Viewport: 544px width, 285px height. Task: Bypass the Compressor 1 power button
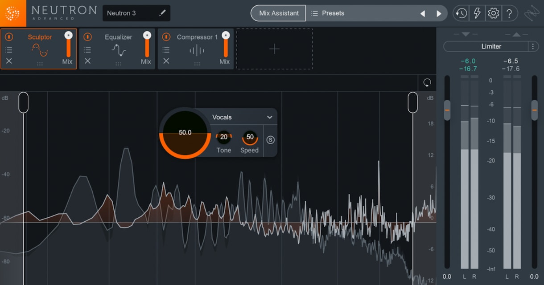[166, 37]
